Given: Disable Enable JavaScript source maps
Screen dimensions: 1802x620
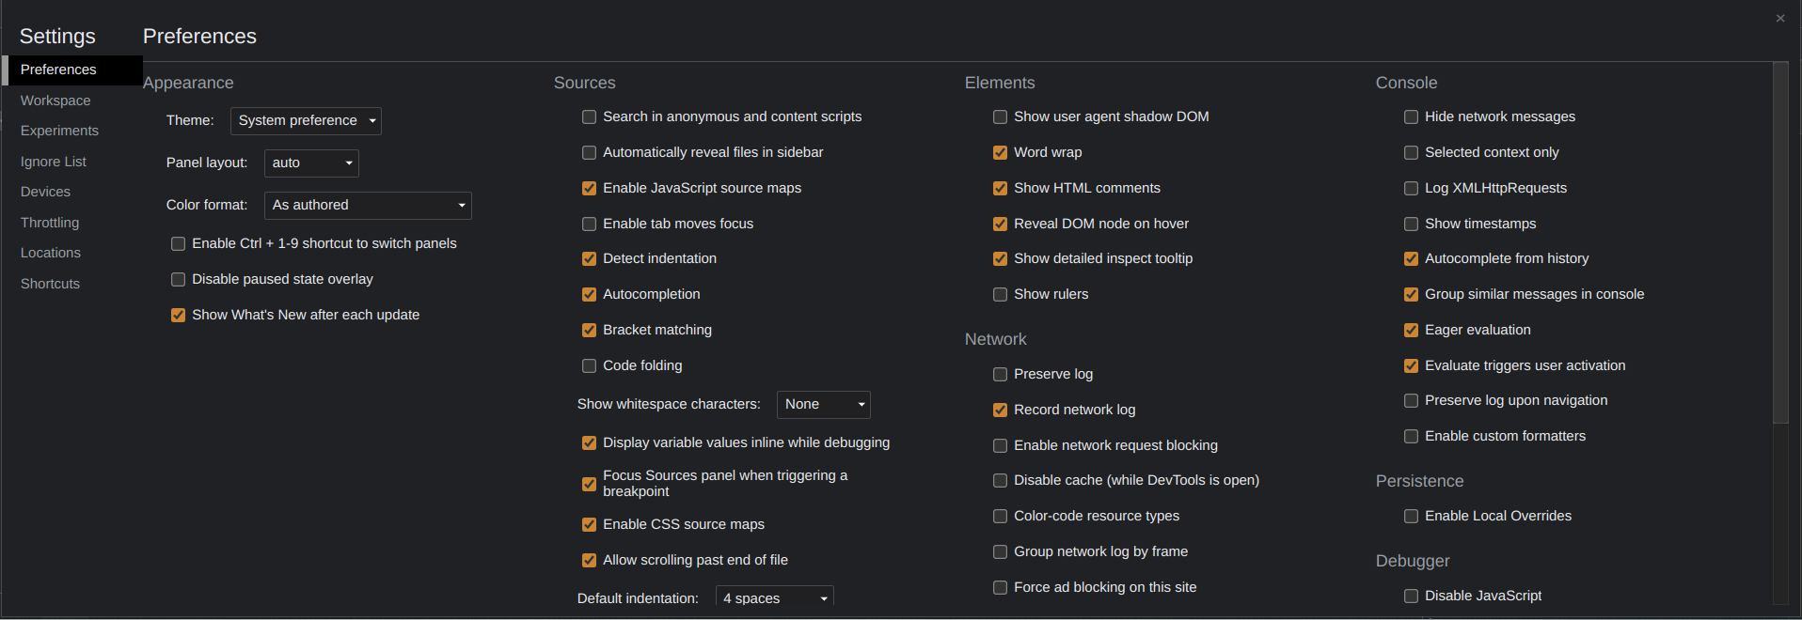Looking at the screenshot, I should [x=590, y=189].
